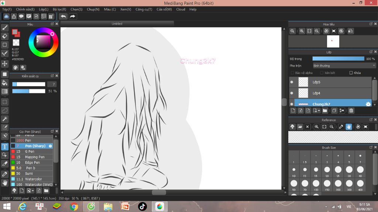This screenshot has height=212, width=378.
Task: Switch to the Hand pan tool
Action: 4,183
